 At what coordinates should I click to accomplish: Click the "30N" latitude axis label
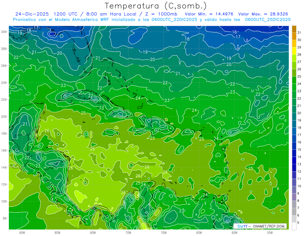coord(4,32)
